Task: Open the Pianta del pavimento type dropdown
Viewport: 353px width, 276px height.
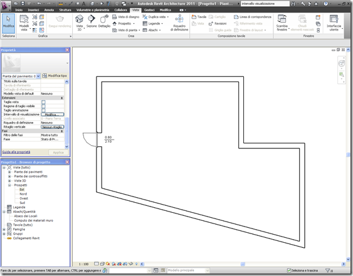Action: click(x=38, y=76)
